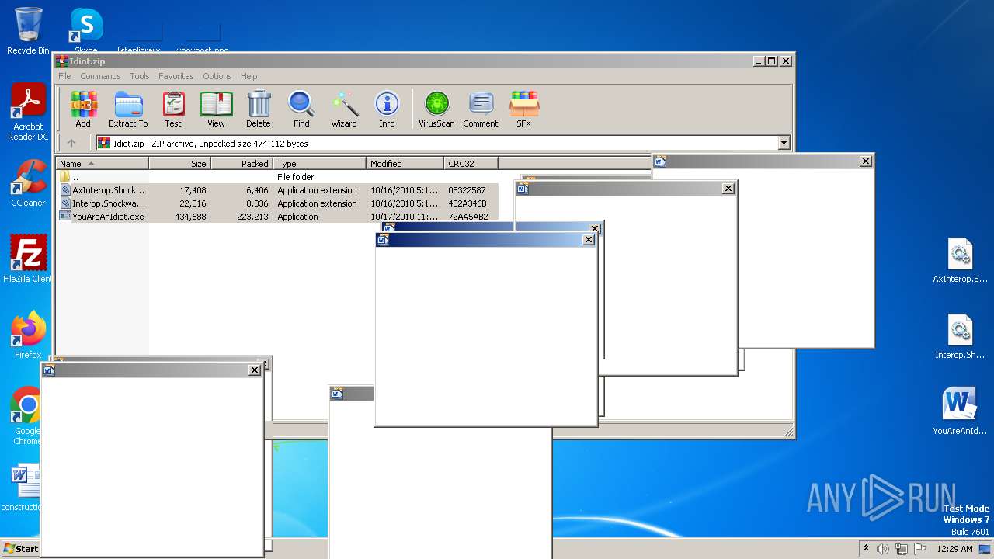Screen dimensions: 994x559
Task: Click the Delete trash can icon
Action: click(259, 109)
